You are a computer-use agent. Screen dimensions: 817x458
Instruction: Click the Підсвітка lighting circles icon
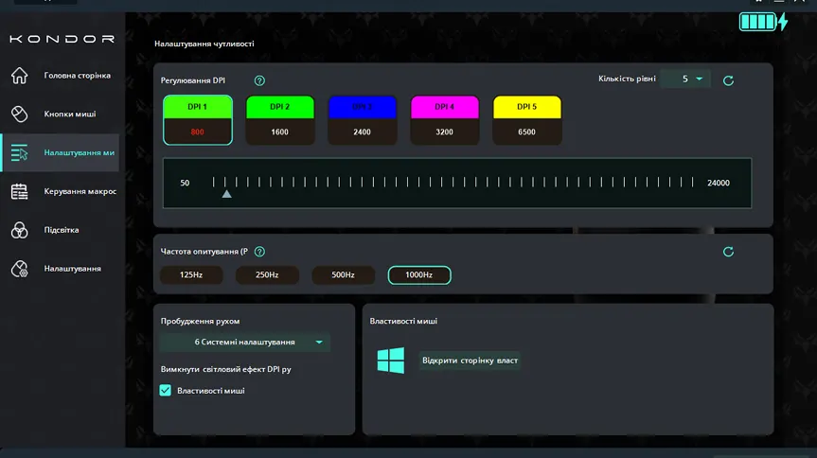pos(20,230)
